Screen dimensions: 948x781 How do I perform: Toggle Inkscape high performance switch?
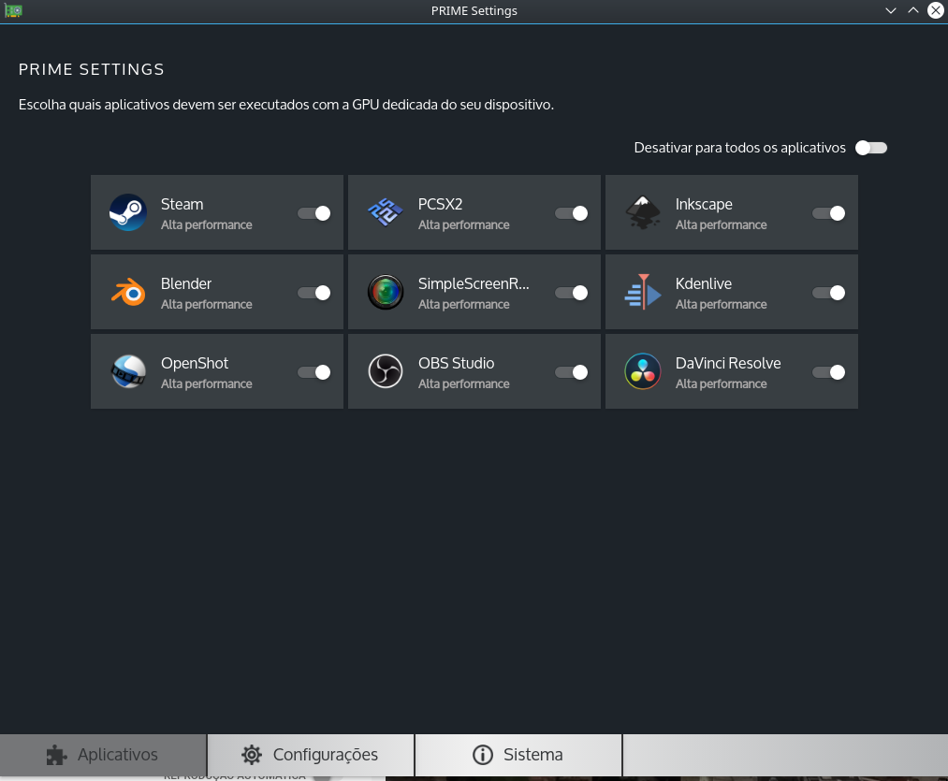[x=829, y=213]
